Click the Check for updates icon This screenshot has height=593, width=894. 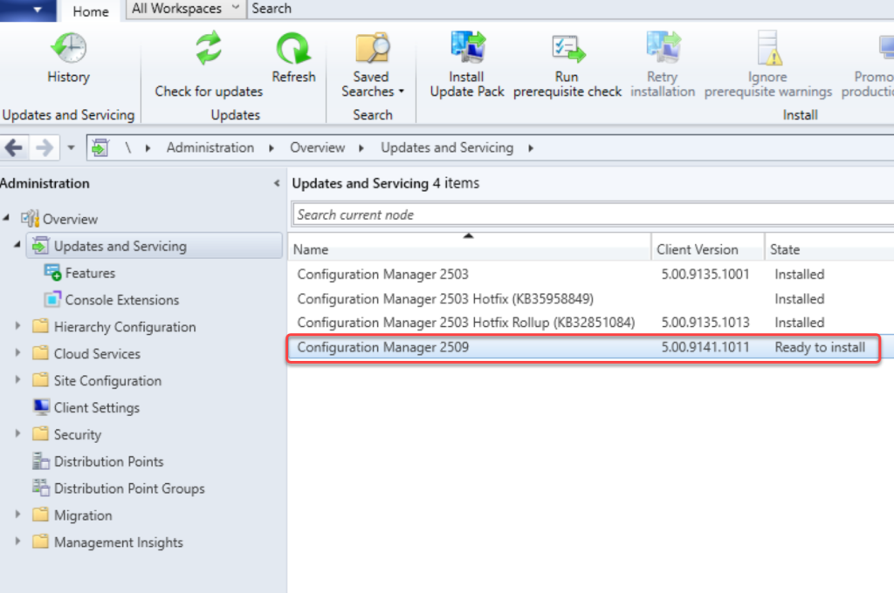208,48
